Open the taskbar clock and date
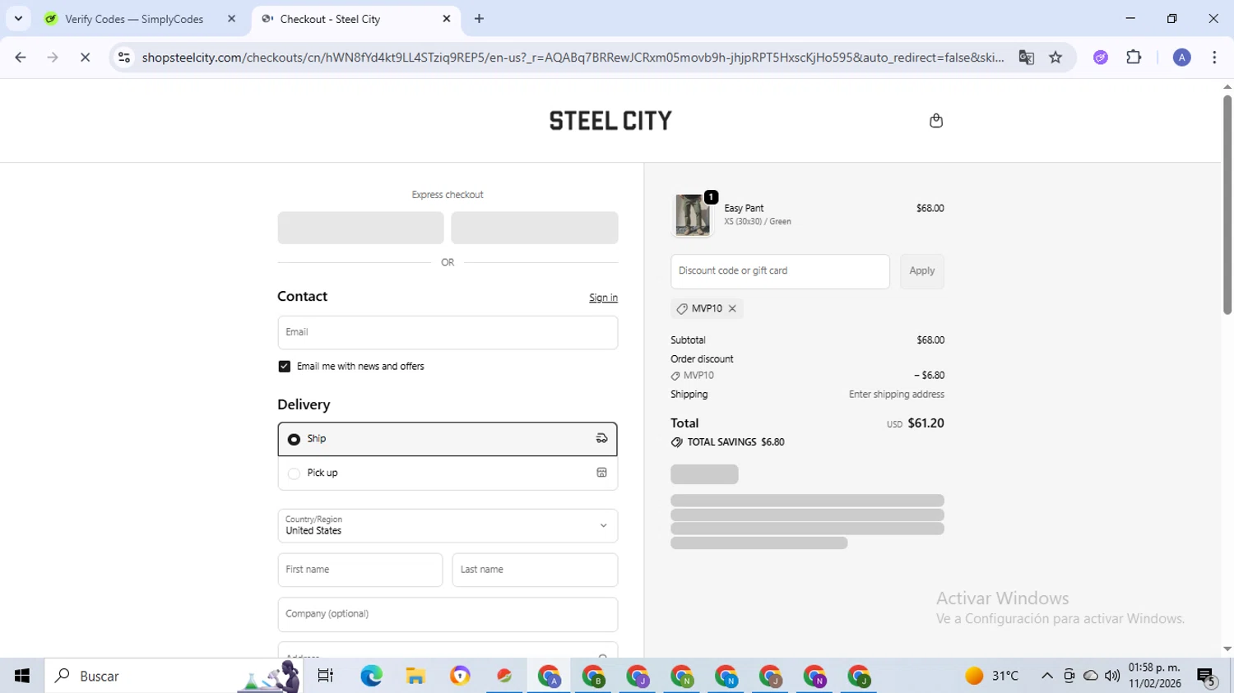Viewport: 1234px width, 693px height. click(1154, 676)
